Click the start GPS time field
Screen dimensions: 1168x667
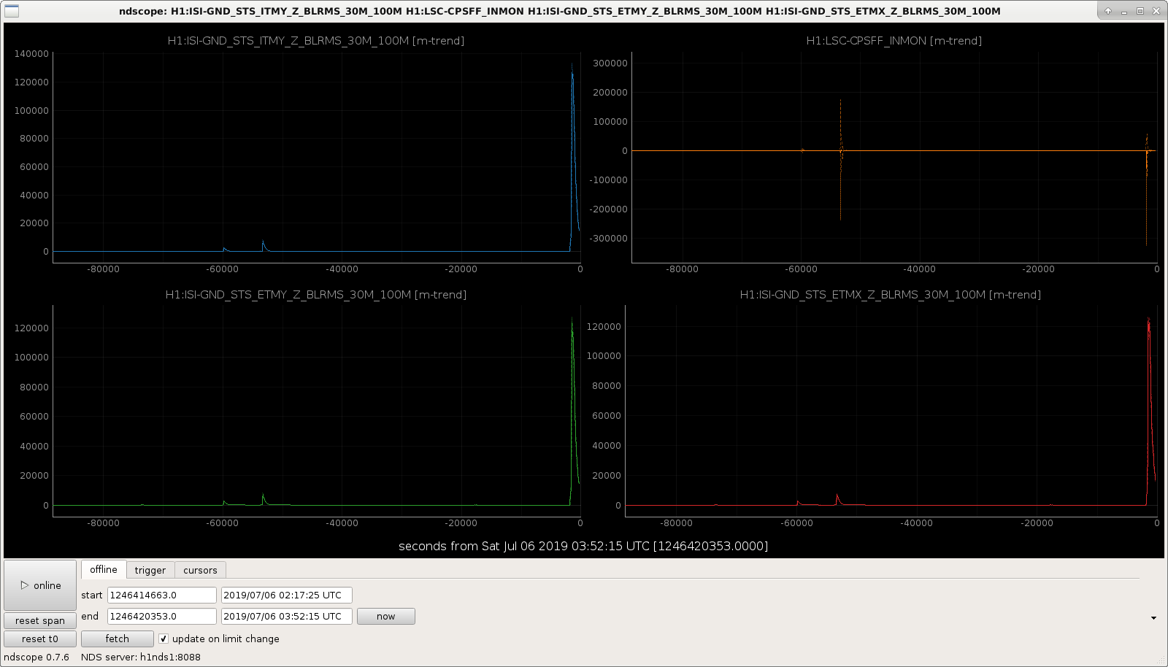(x=162, y=595)
